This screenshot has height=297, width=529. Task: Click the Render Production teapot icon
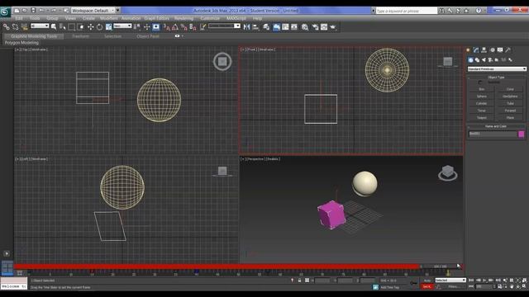tap(333, 27)
